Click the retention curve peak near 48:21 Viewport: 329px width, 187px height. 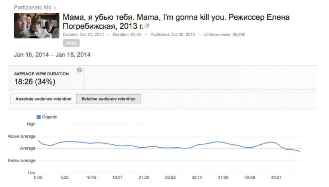pos(272,142)
